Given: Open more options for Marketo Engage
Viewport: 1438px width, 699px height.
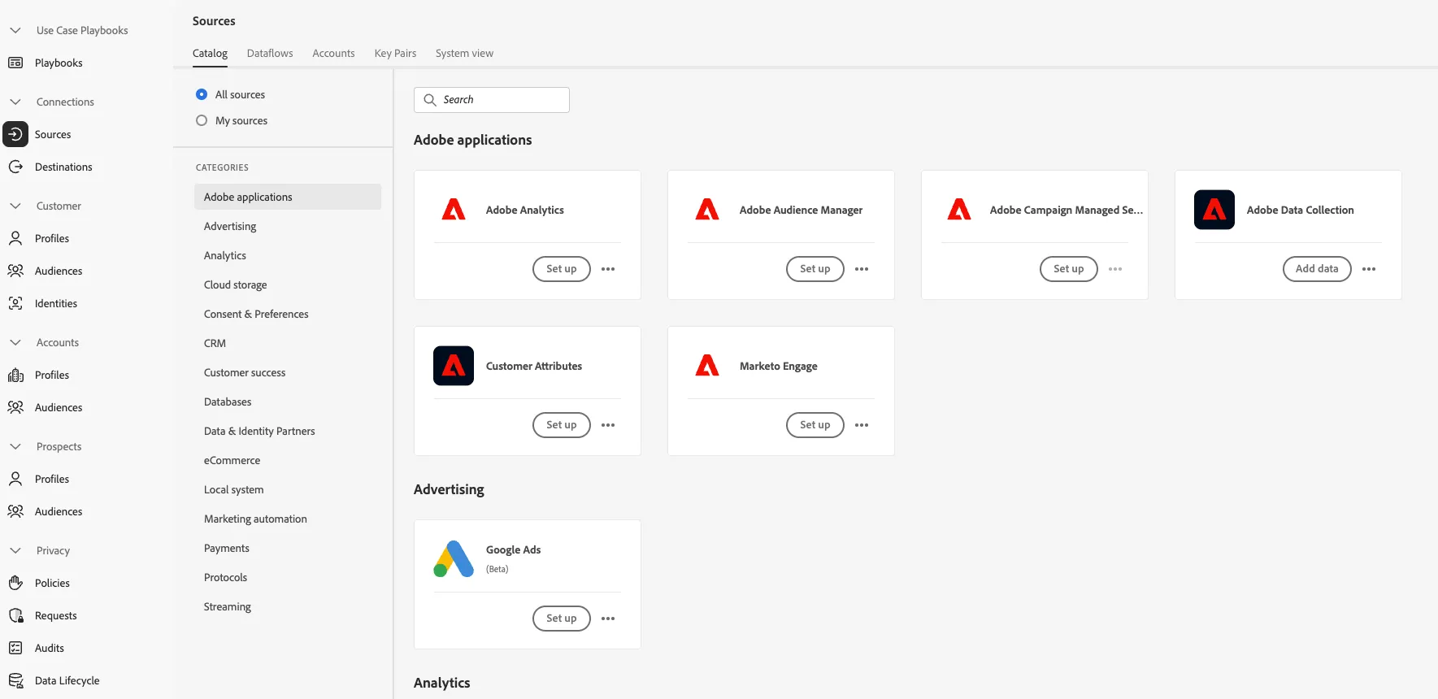Looking at the screenshot, I should pos(862,425).
